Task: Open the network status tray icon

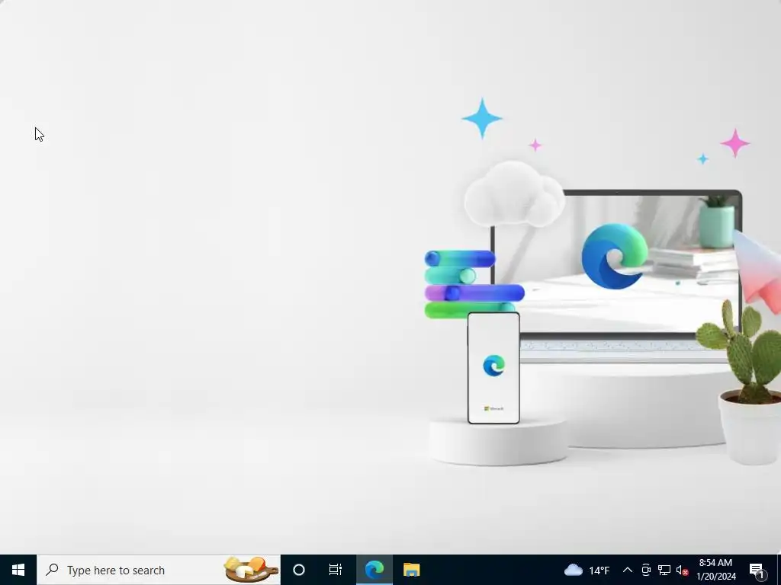Action: pos(664,570)
